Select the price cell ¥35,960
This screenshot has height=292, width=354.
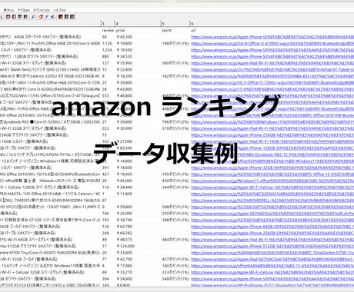pos(125,63)
